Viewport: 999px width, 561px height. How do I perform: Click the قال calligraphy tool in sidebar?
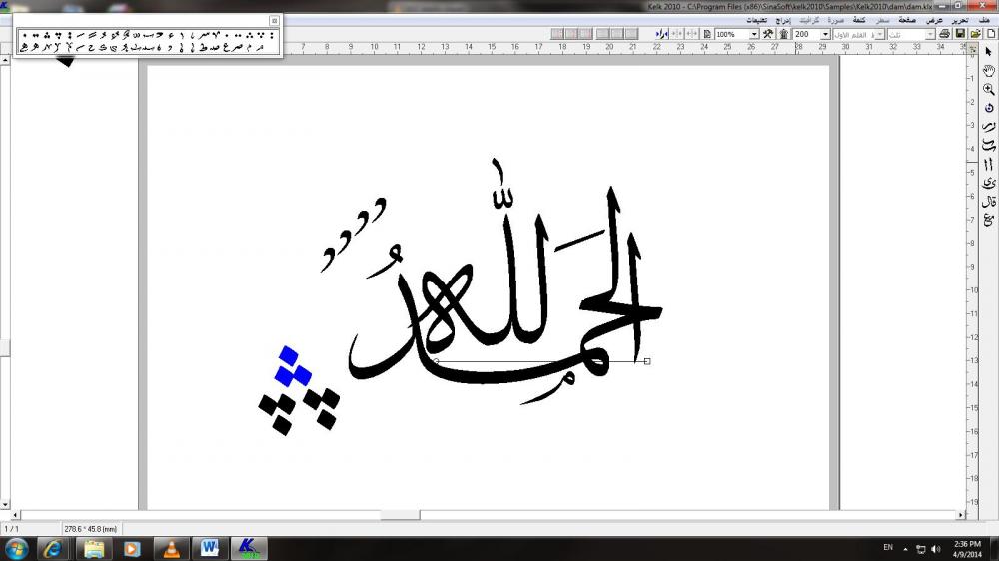tap(989, 201)
